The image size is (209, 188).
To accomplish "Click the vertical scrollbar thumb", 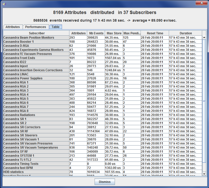I will (x=204, y=102).
